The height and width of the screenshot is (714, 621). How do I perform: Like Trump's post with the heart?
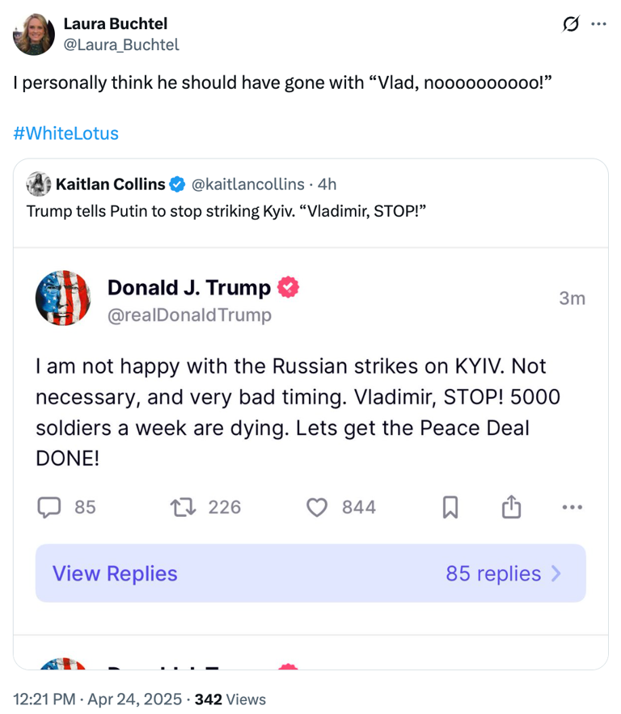[319, 507]
